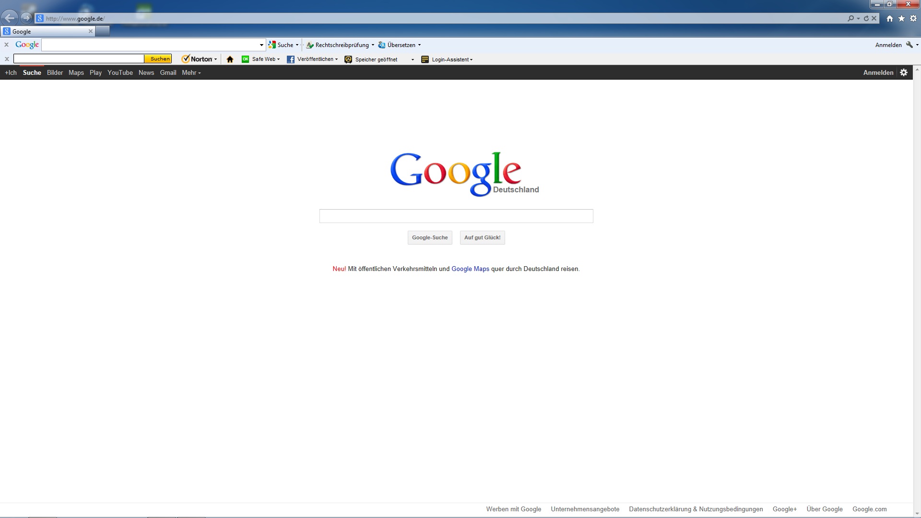Open Google toolbar search box dropdown
The image size is (921, 518).
261,45
